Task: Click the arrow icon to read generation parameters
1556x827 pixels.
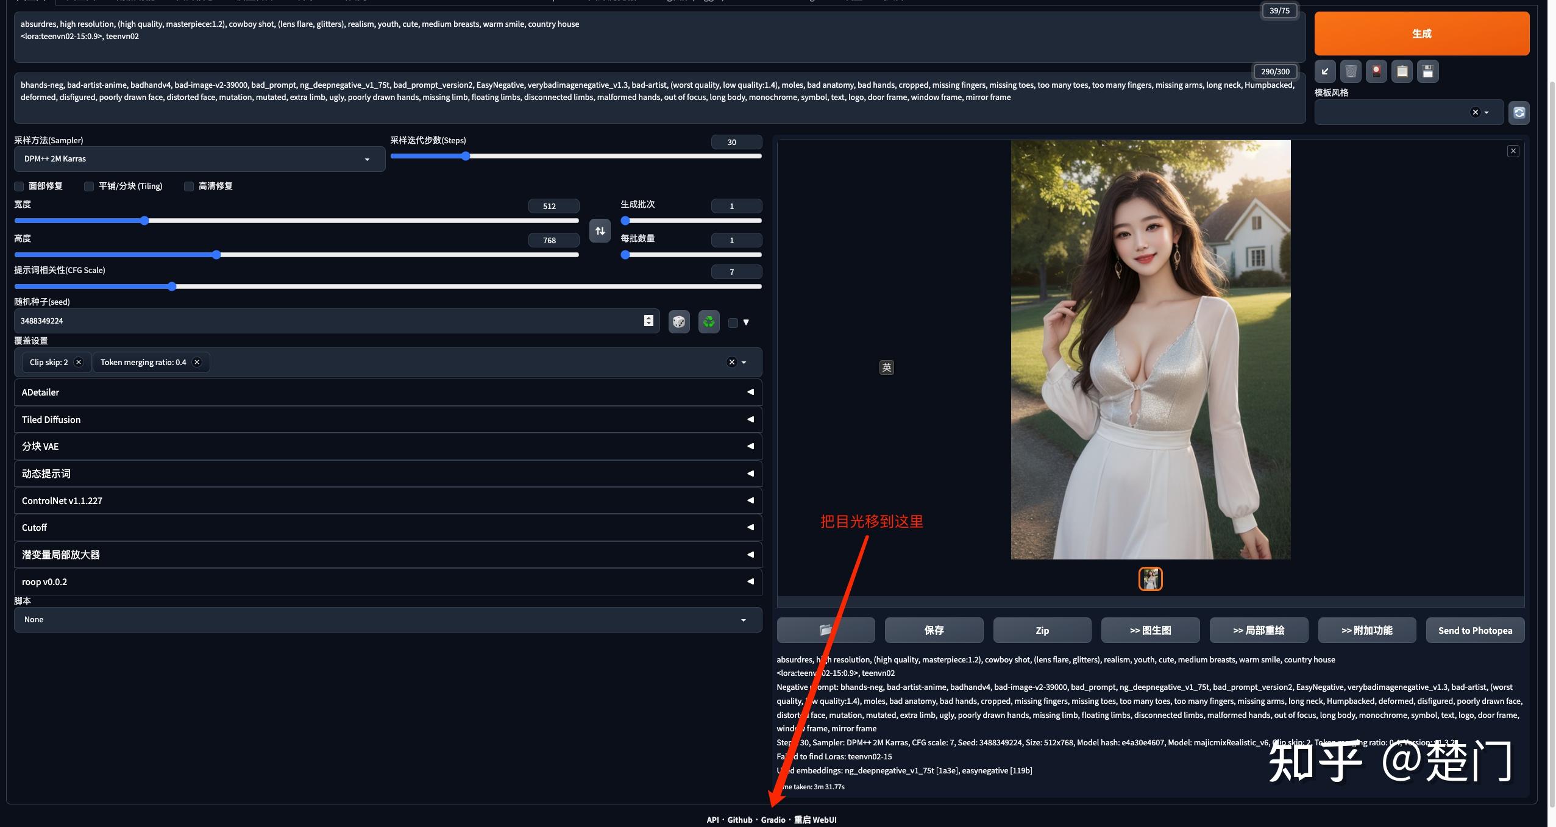Action: [x=1324, y=71]
